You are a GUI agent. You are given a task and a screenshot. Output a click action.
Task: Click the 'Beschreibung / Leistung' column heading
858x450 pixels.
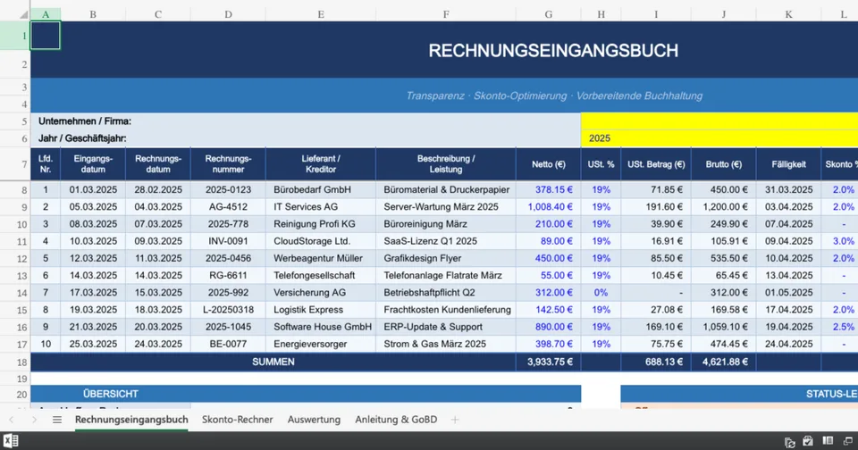[x=445, y=164]
